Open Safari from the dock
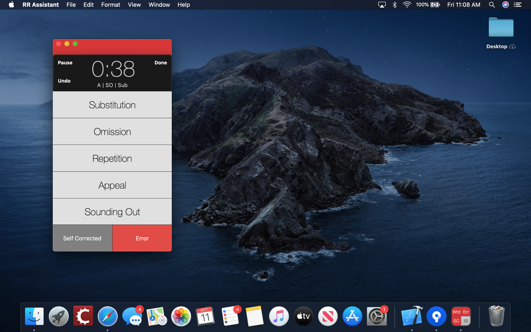 click(x=107, y=316)
